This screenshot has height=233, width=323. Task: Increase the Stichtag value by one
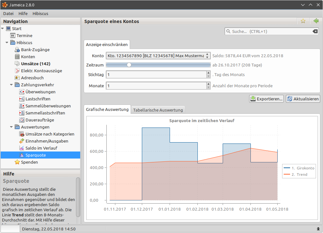tap(209, 73)
